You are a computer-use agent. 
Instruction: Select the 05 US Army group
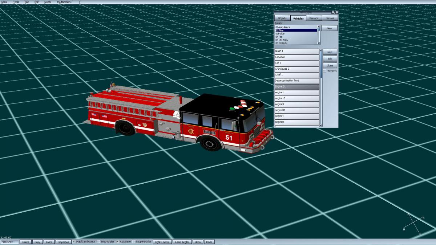[x=296, y=40]
